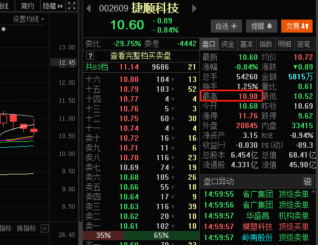Expand 设置均线 dropdown
Screen dimensions: 318x245
pos(28,20)
